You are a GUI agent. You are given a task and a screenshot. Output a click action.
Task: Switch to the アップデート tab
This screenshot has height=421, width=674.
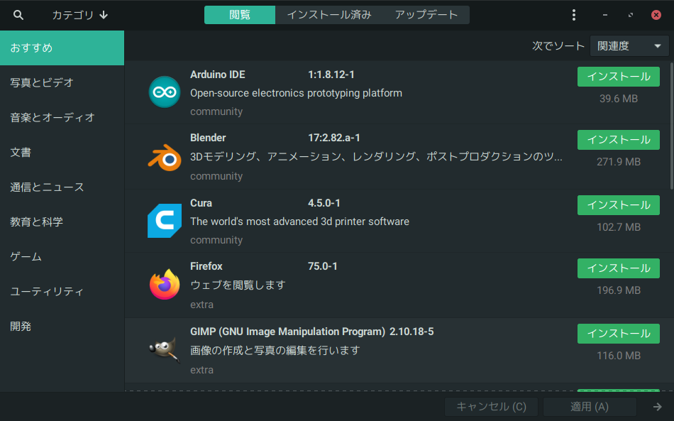click(426, 15)
